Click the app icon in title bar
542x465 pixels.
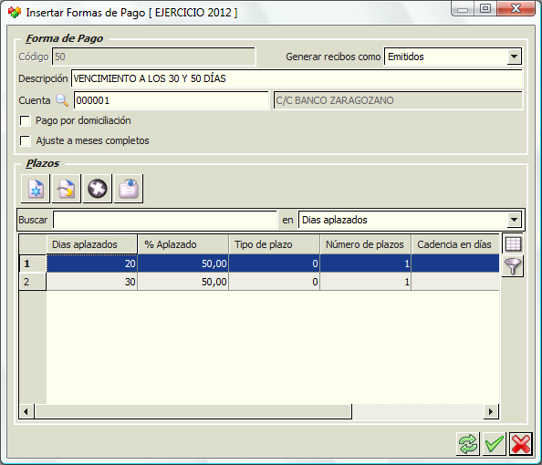coord(15,13)
